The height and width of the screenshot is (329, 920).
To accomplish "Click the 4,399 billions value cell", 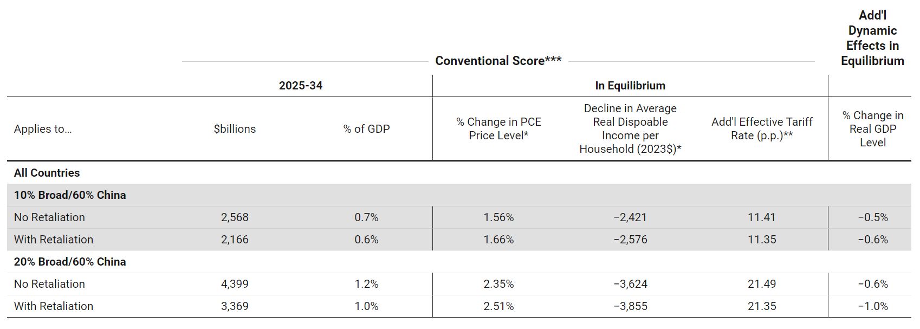I will (x=235, y=284).
